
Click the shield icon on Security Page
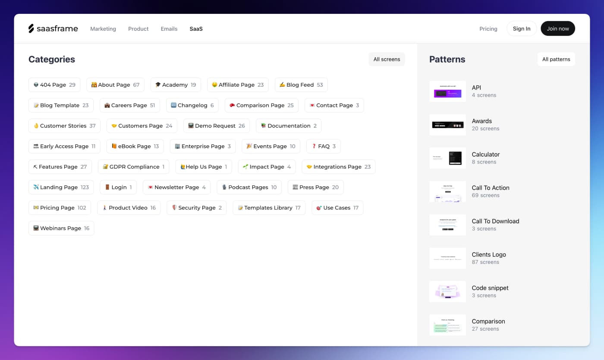point(174,208)
